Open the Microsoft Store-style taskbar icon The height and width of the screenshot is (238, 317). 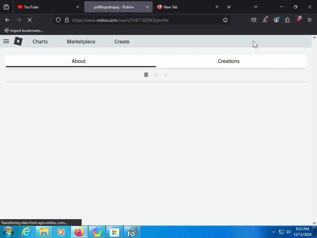(115, 232)
